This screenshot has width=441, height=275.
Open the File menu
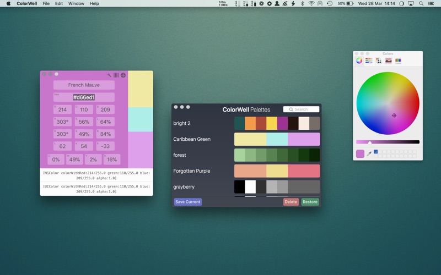click(x=46, y=4)
